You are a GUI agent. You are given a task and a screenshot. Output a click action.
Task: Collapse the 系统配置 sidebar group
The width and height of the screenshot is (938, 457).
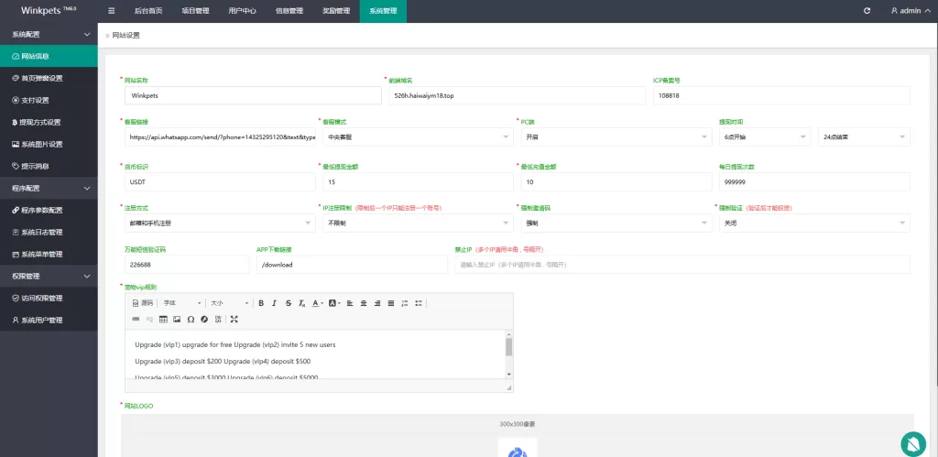click(49, 34)
